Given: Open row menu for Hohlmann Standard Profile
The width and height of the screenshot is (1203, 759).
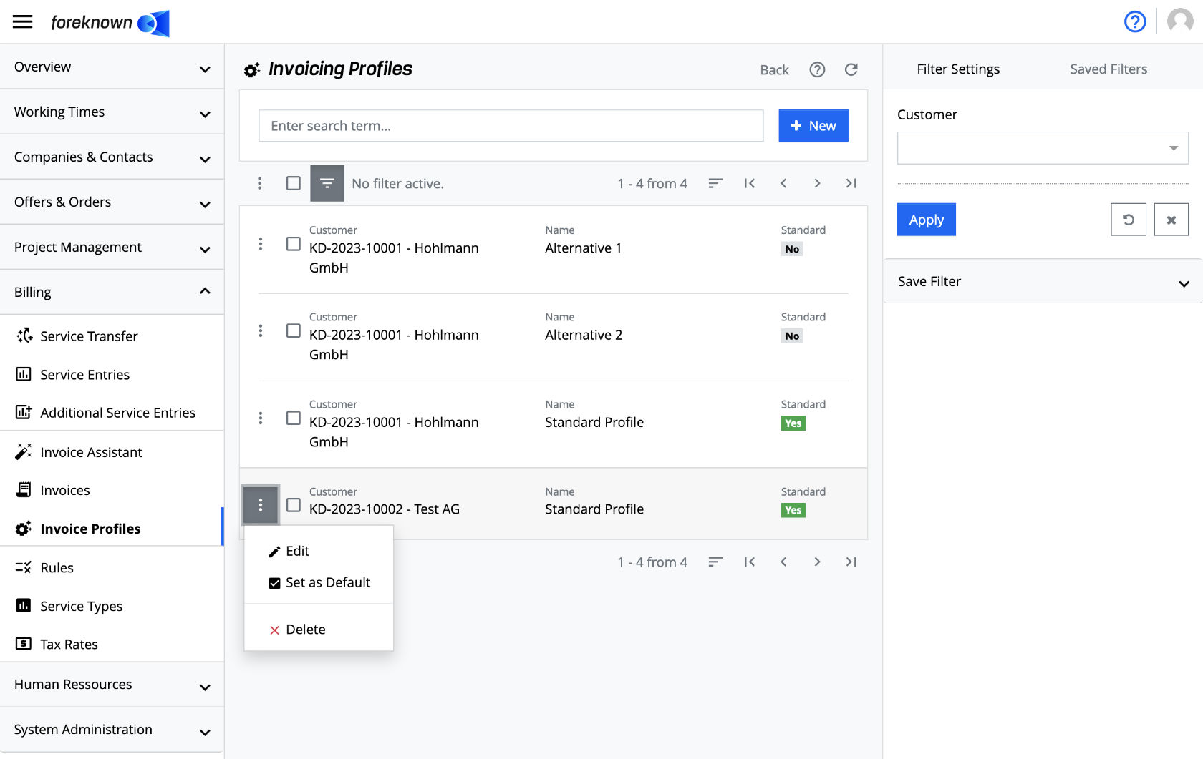Looking at the screenshot, I should 260,418.
